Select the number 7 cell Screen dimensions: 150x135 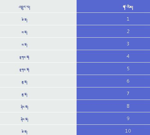coord(113,93)
